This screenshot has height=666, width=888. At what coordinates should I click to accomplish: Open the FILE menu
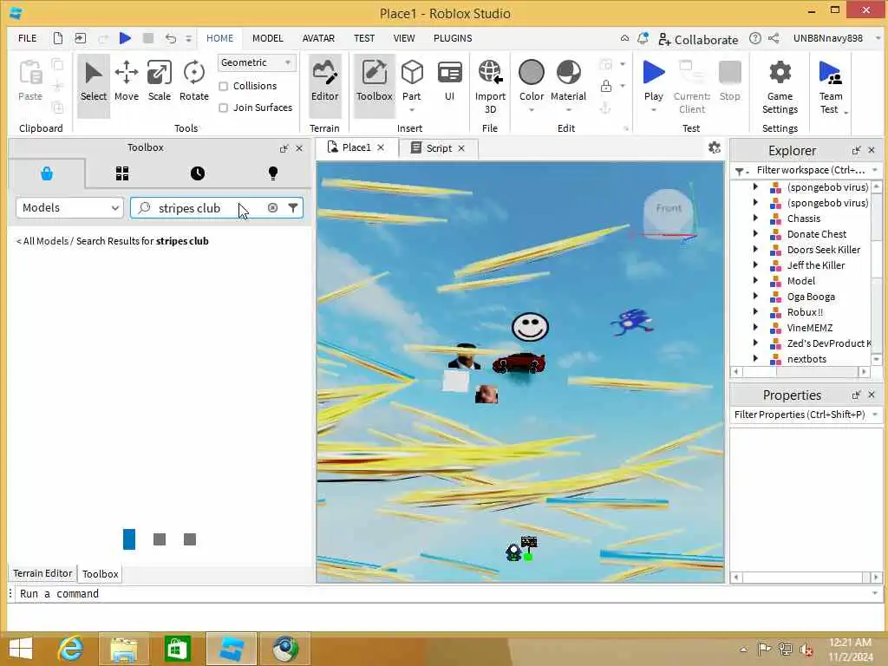(27, 38)
